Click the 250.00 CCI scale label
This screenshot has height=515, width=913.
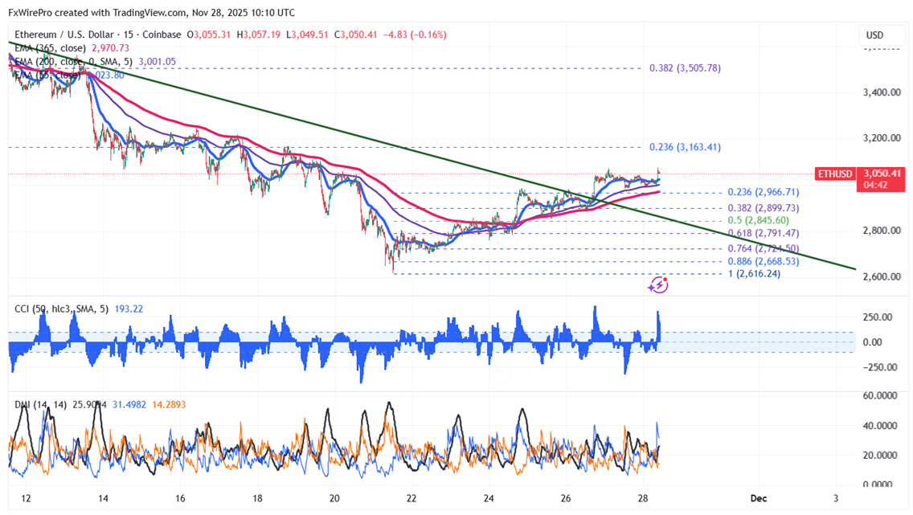pyautogui.click(x=877, y=317)
